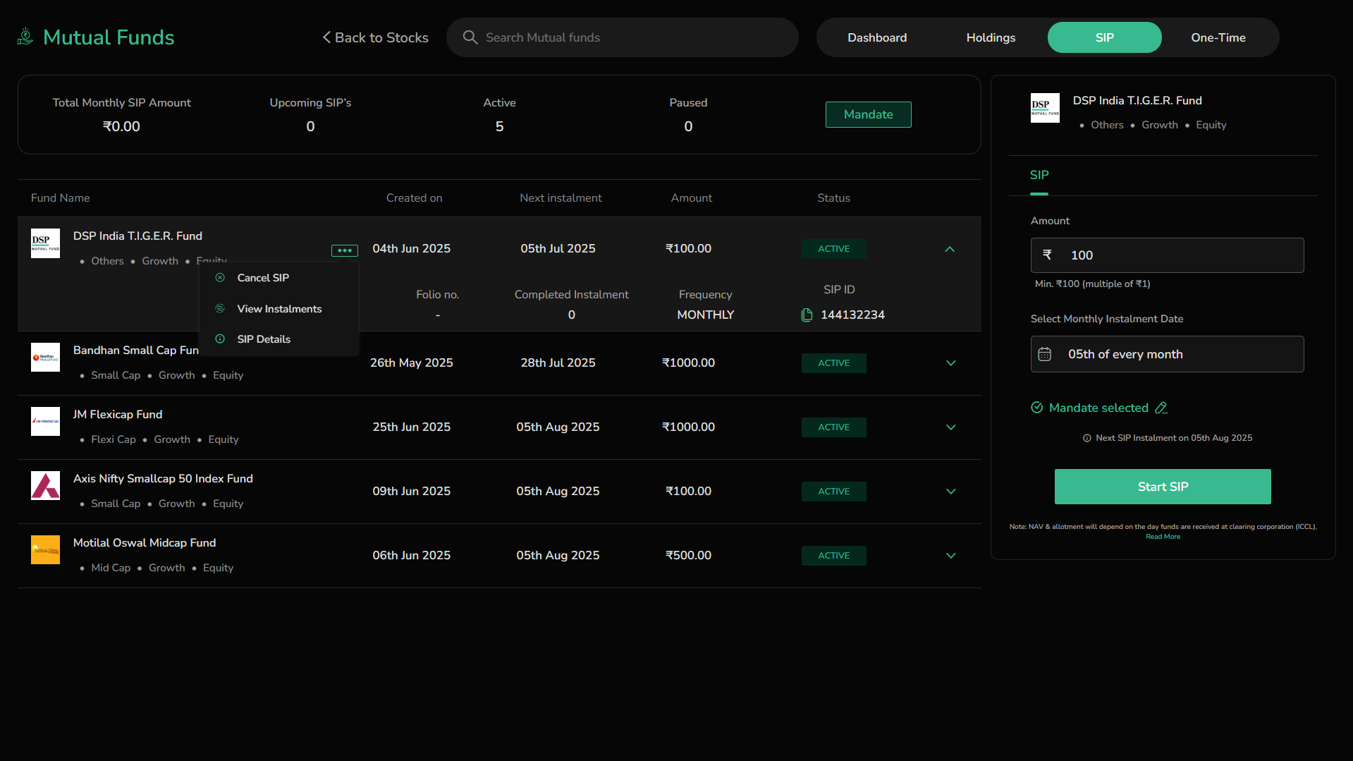Click the Motilal Oswal fund logo

(x=45, y=550)
